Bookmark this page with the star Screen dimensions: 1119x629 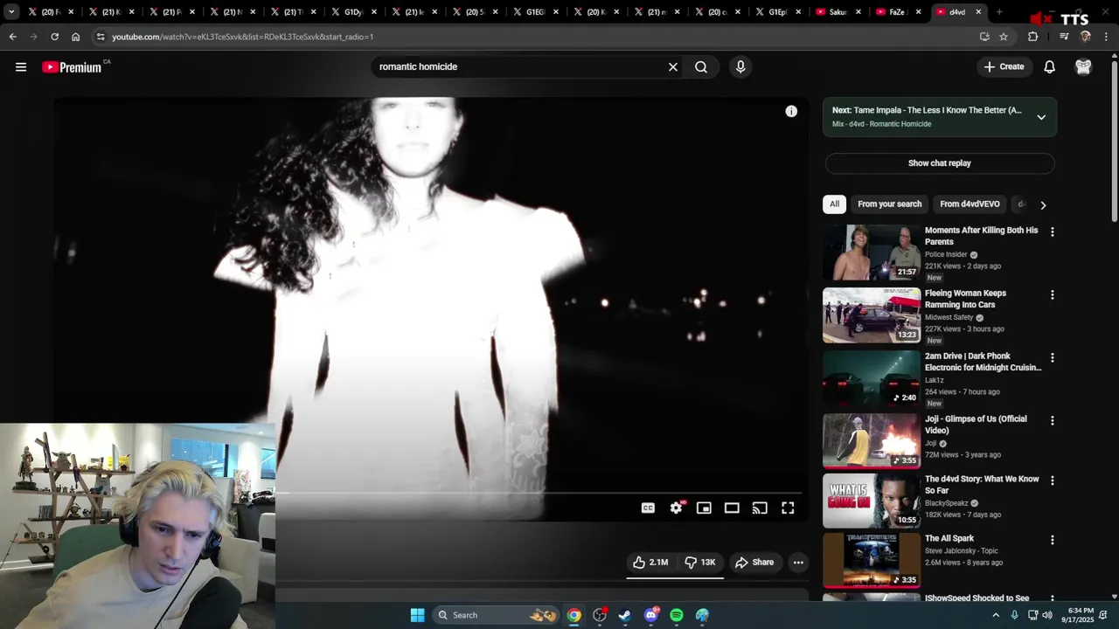coord(1004,37)
